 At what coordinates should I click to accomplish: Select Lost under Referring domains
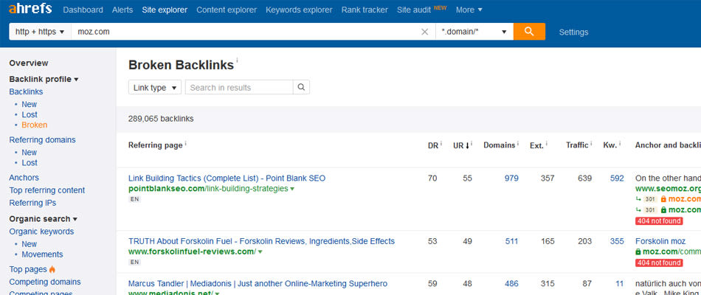pyautogui.click(x=30, y=163)
